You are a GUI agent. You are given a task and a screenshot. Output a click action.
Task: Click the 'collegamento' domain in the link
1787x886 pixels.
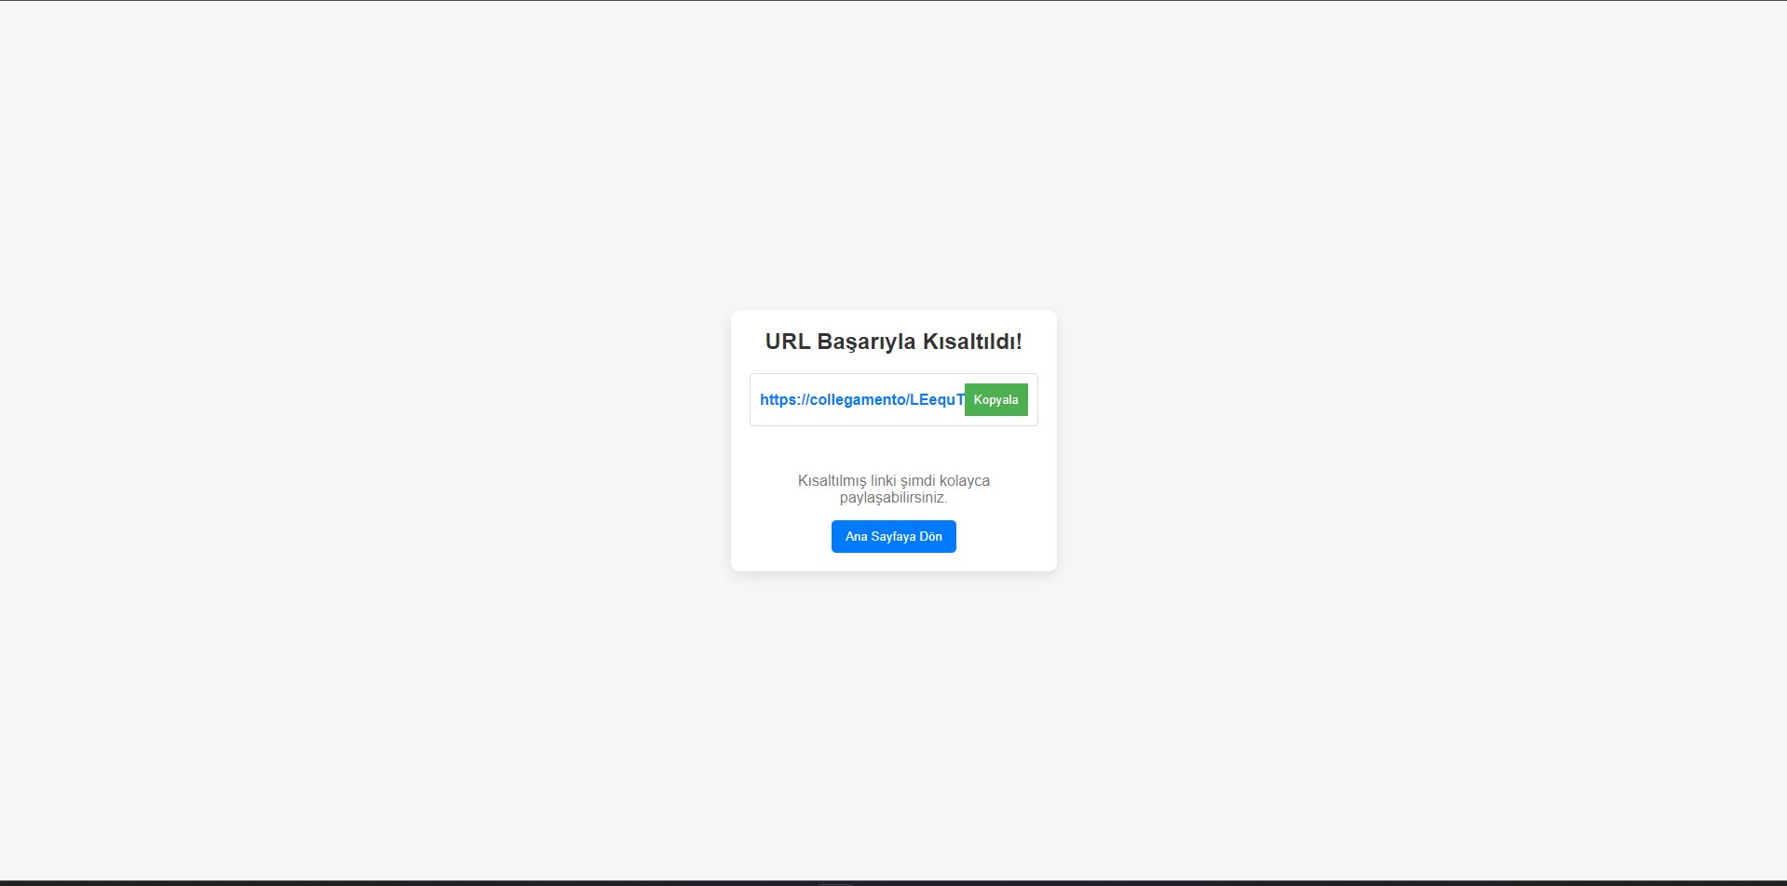click(857, 399)
